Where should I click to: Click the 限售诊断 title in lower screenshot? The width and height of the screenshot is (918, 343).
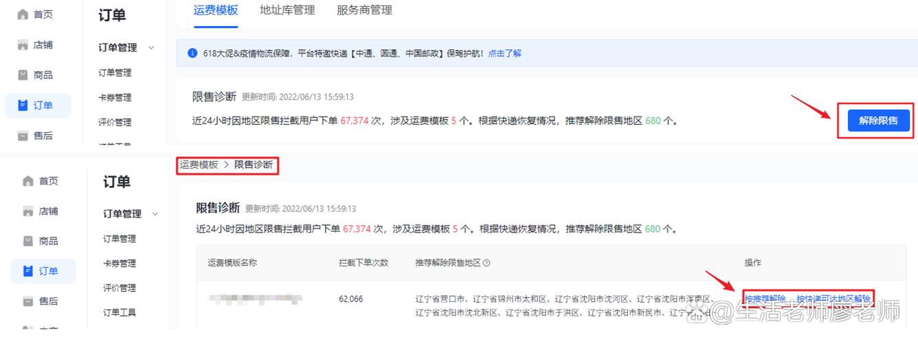218,207
